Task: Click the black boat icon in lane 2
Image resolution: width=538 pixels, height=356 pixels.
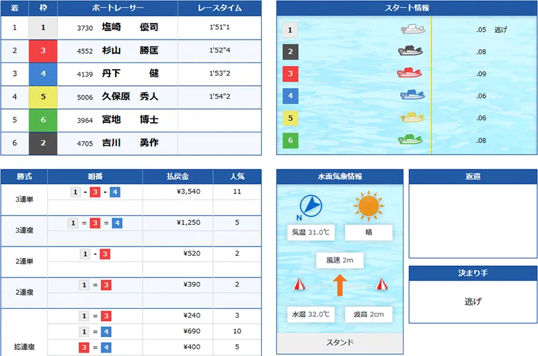Action: tap(410, 51)
